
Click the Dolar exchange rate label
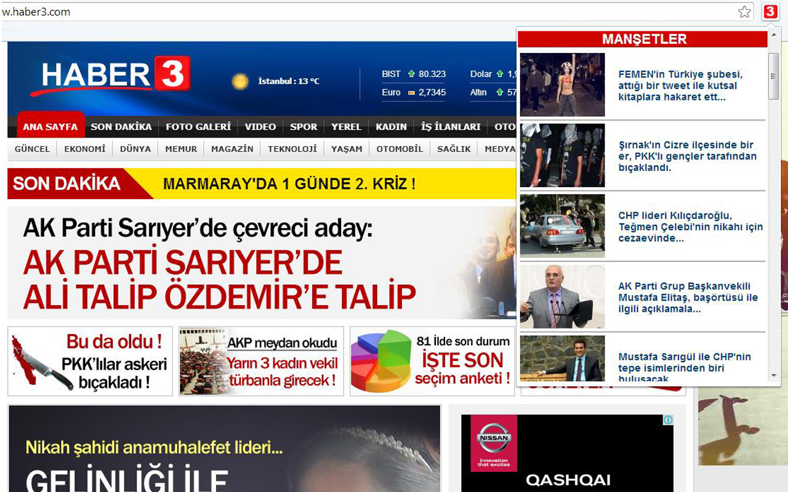pyautogui.click(x=481, y=74)
